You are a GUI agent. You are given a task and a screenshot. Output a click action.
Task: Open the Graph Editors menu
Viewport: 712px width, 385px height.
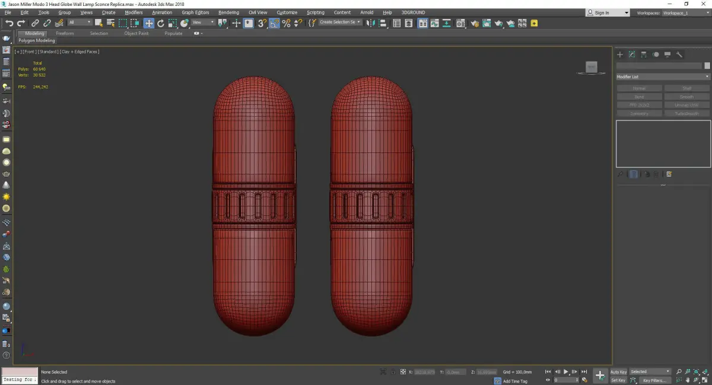[195, 12]
